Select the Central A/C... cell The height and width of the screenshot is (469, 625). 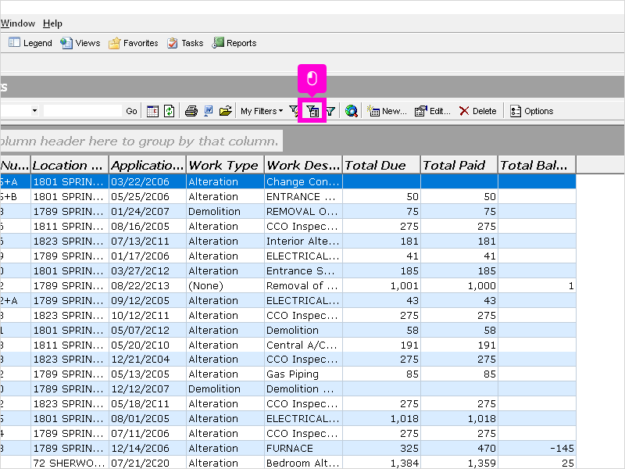(303, 345)
